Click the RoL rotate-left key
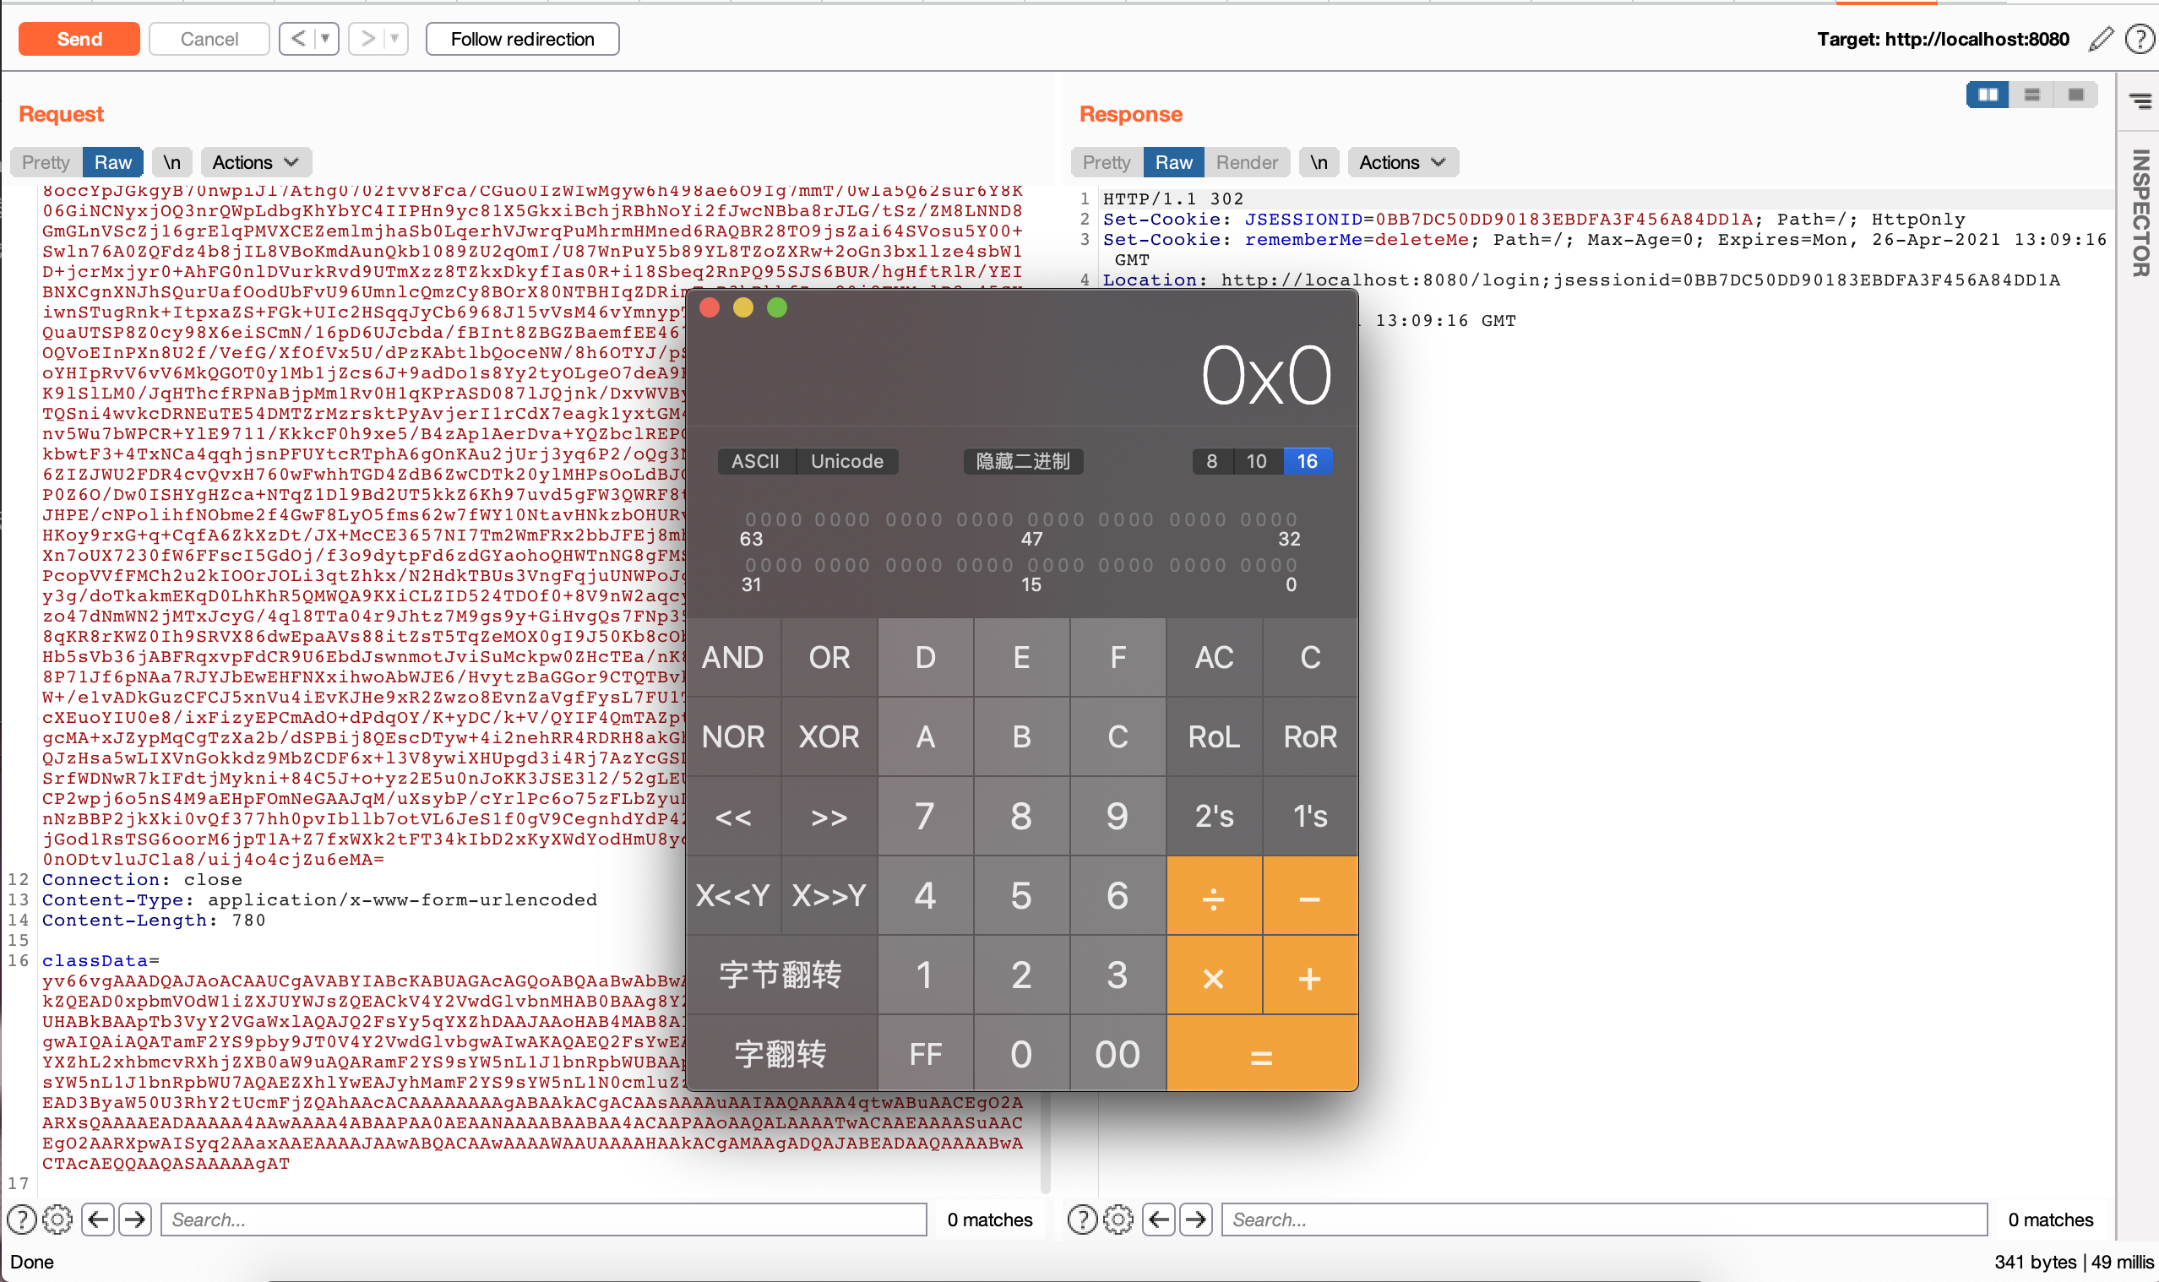2159x1282 pixels. (x=1214, y=737)
